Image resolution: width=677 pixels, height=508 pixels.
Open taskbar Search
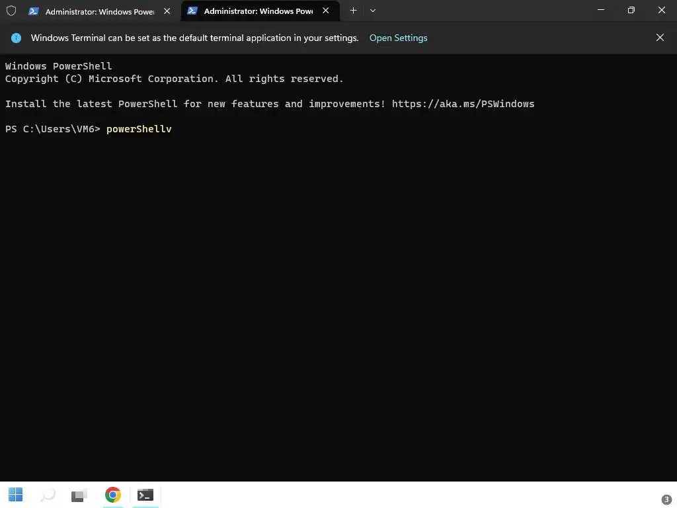coord(48,495)
